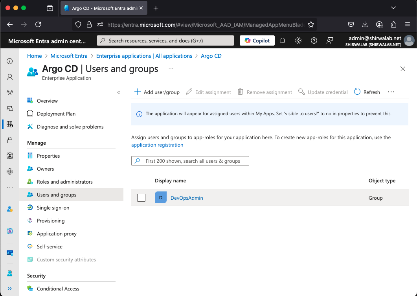Click the Microsoft Entra admin center title
The width and height of the screenshot is (417, 296).
click(47, 41)
